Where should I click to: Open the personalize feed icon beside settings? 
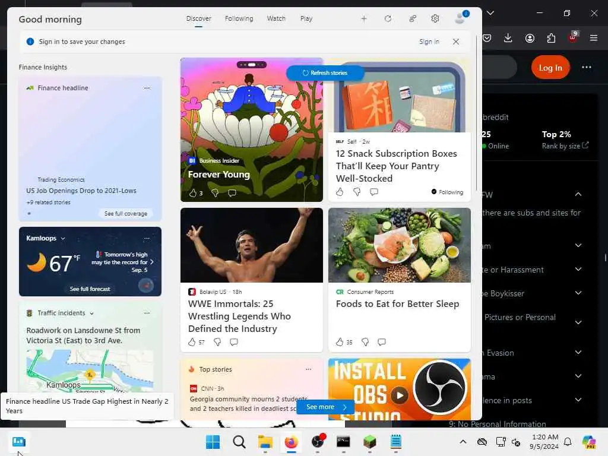pyautogui.click(x=413, y=18)
